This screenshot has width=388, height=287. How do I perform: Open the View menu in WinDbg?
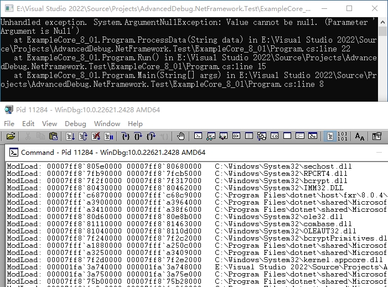coord(49,124)
